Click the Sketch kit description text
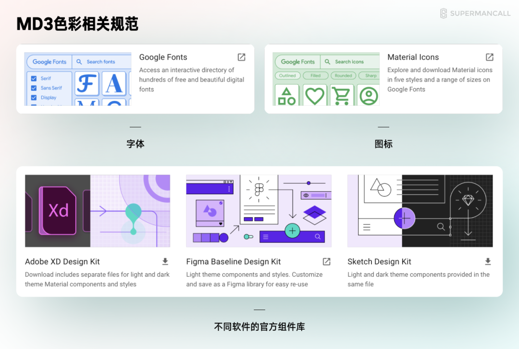The height and width of the screenshot is (349, 519). coord(419,279)
